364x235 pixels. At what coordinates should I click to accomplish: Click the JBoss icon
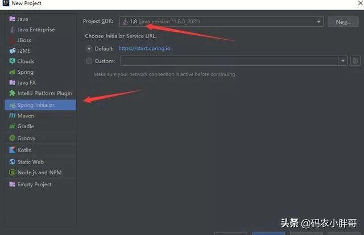(12, 40)
